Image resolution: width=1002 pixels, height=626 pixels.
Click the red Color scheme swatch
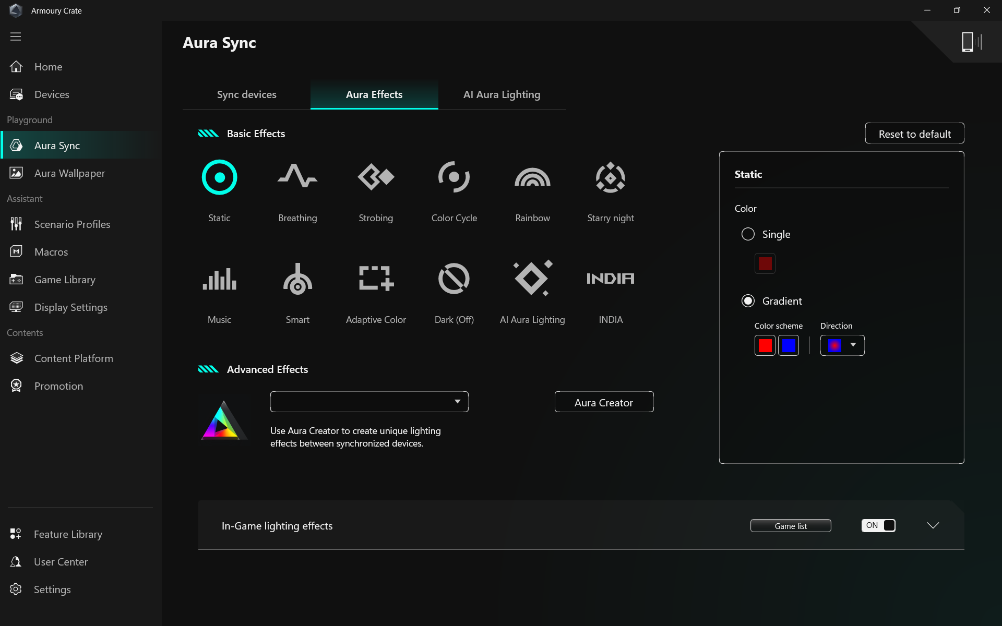tap(765, 345)
